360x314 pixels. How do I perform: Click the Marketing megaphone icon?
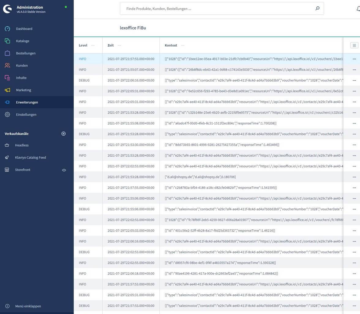click(8, 90)
